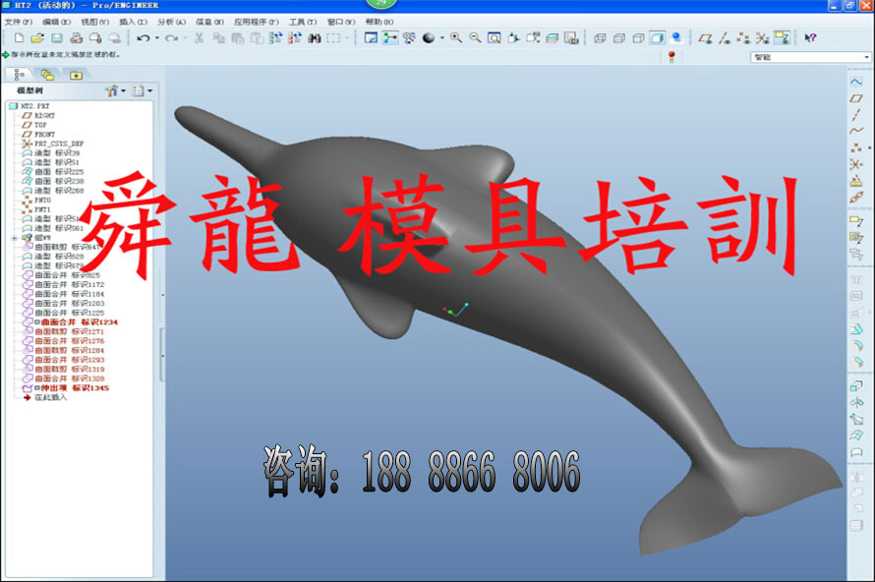Toggle coordinate systems display

click(762, 38)
